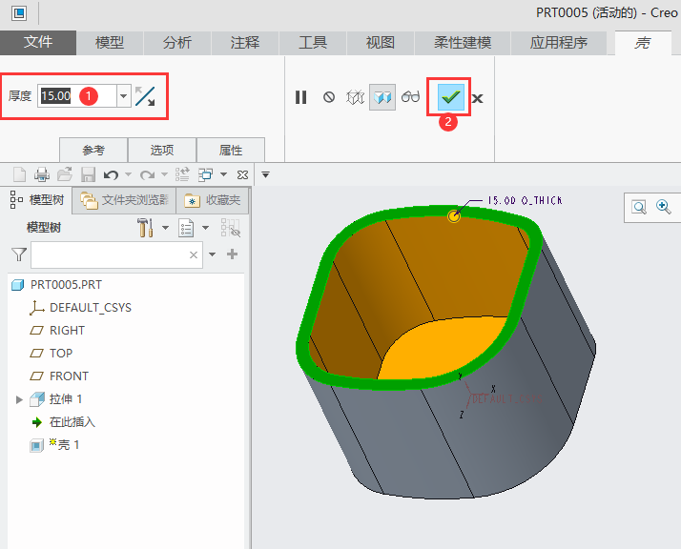The image size is (681, 549).
Task: Select the TOP datum plane
Action: coord(61,353)
